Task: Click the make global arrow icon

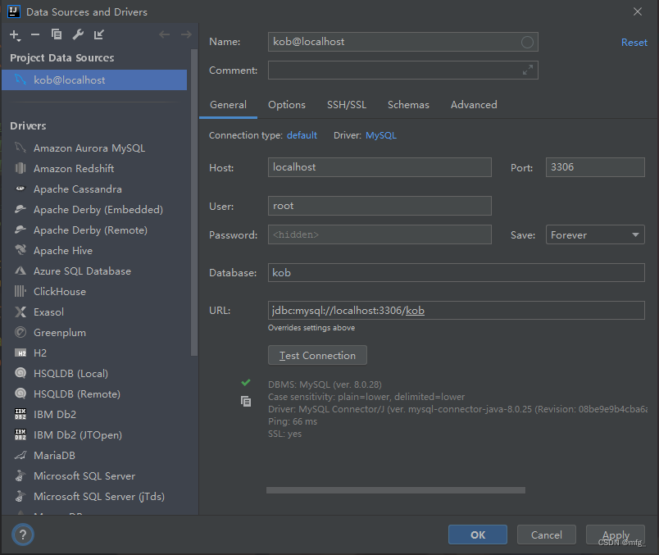Action: [99, 34]
